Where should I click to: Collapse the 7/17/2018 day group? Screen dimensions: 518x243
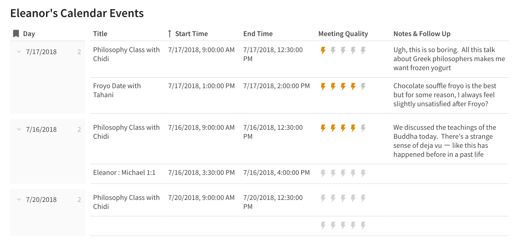19,52
